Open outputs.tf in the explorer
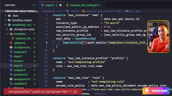 (20, 70)
